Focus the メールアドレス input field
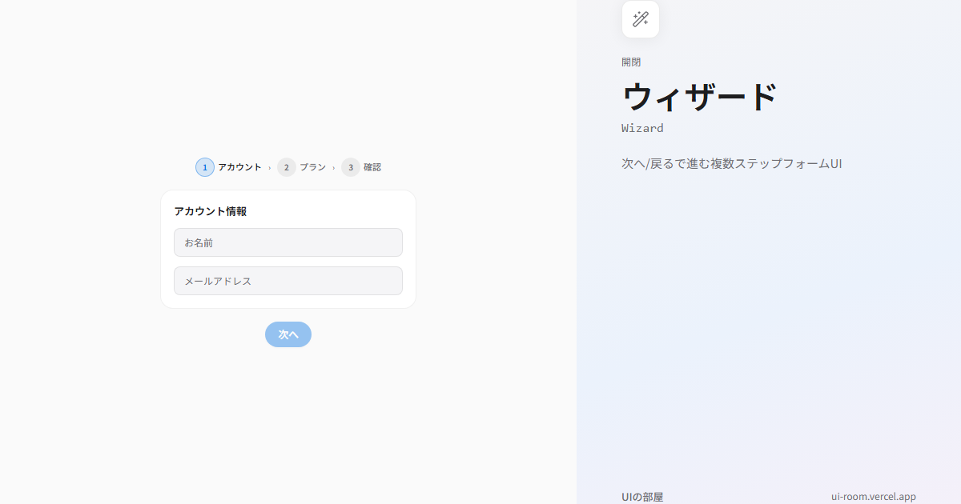Screen dimensions: 961x504 [x=288, y=281]
